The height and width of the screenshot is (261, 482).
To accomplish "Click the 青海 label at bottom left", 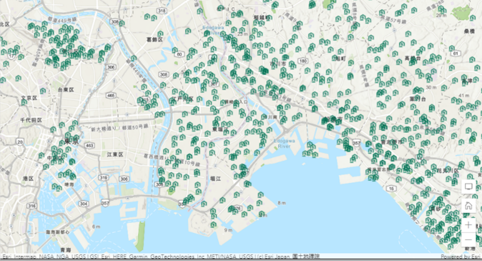I will [x=63, y=249].
